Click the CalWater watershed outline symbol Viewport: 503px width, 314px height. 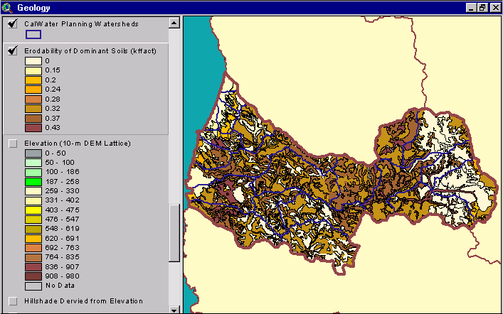33,34
